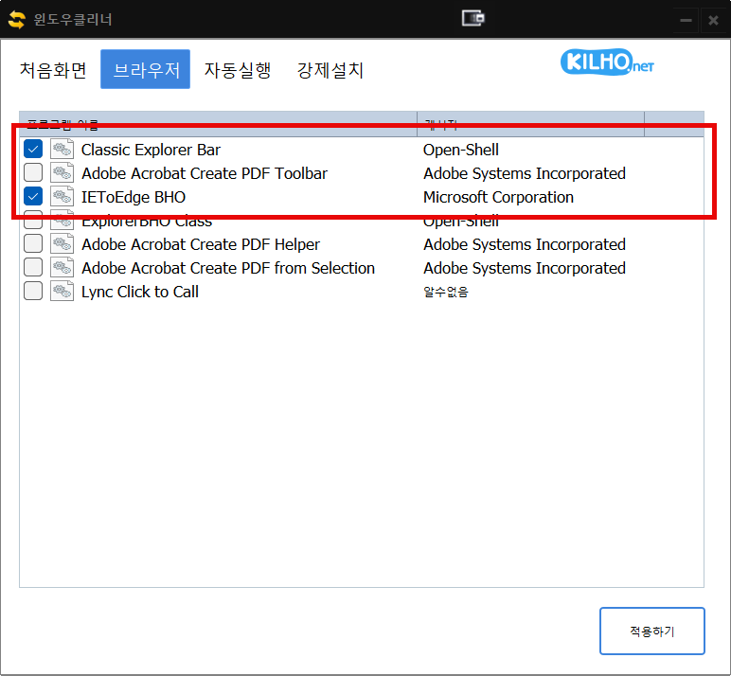Click Adobe Systems Incorporated for PDF Toolbar row

pyautogui.click(x=524, y=173)
